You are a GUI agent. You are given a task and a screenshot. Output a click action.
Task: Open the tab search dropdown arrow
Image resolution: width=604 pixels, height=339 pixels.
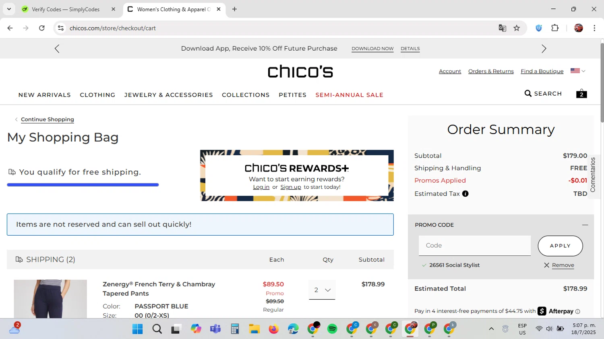click(9, 9)
